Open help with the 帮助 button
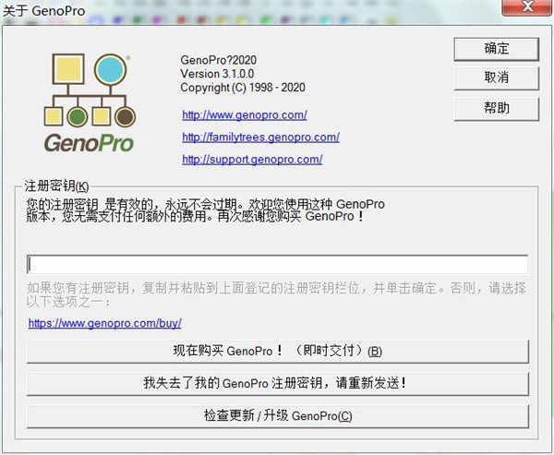554x455 pixels. [x=496, y=109]
